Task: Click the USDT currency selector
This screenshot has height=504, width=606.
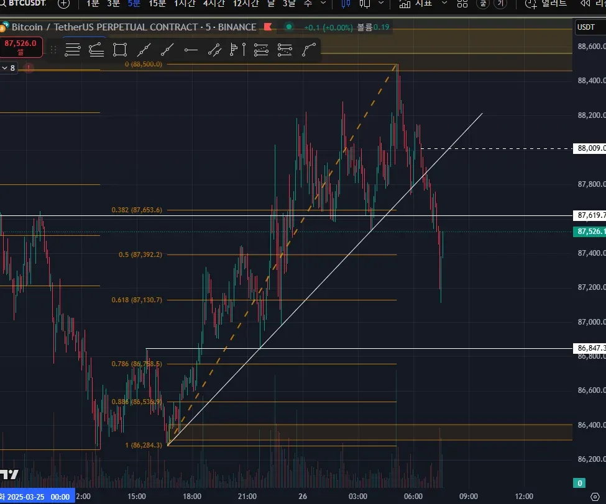Action: [586, 27]
